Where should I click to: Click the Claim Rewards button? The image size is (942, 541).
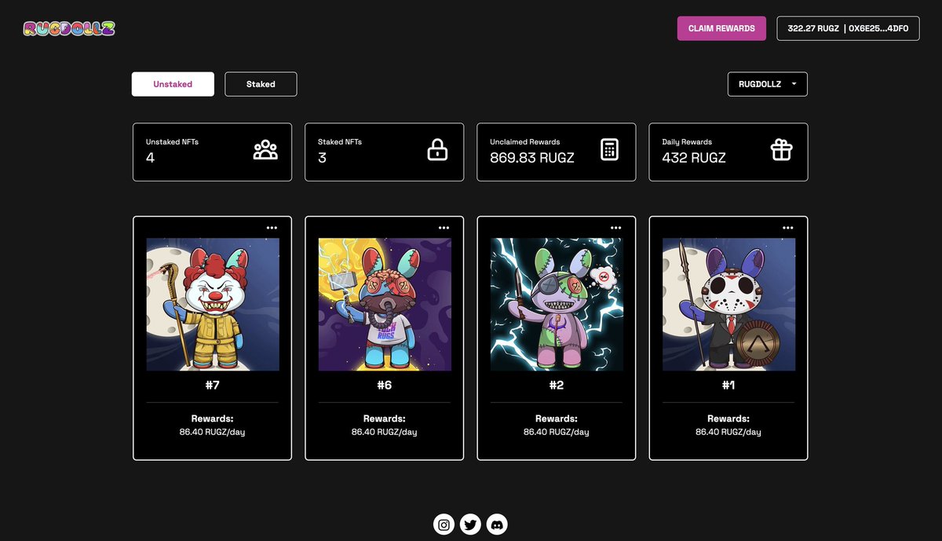[x=721, y=28]
